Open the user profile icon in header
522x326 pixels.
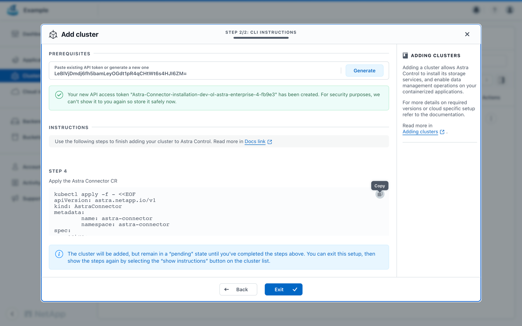pos(510,10)
